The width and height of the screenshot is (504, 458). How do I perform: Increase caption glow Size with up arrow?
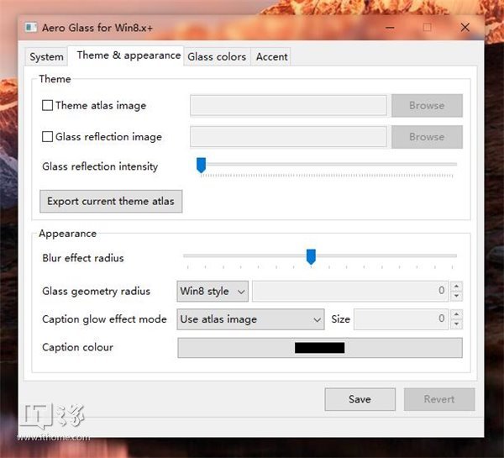pyautogui.click(x=457, y=314)
